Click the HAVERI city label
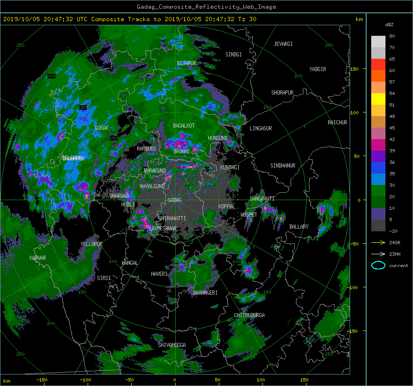Screen dimensions: 413x386 click(159, 274)
